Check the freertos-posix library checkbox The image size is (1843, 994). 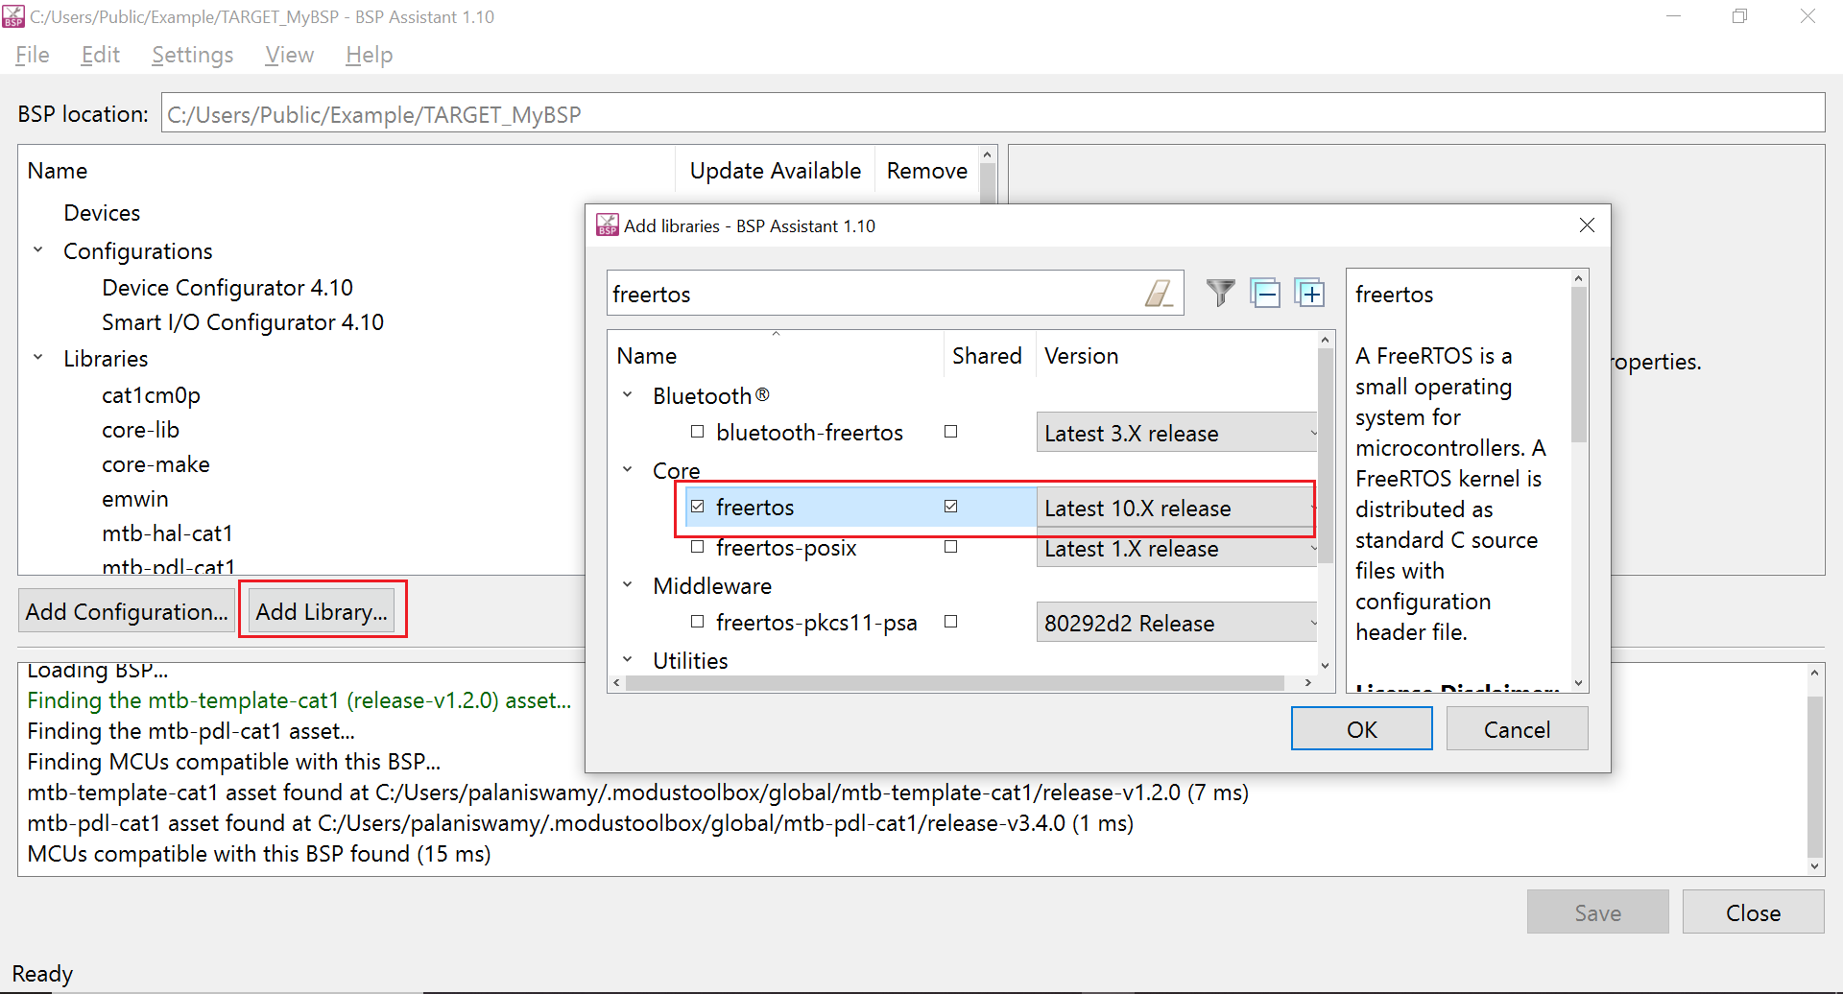click(x=698, y=547)
